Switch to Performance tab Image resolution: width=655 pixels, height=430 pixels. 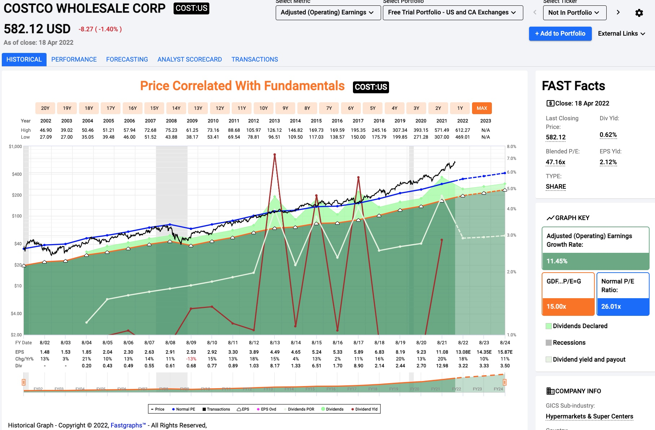click(74, 59)
